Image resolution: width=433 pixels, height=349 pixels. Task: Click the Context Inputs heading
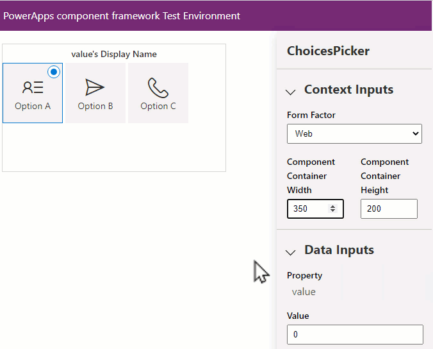click(348, 90)
